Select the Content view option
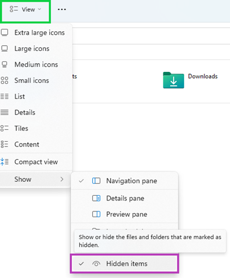 coord(27,144)
